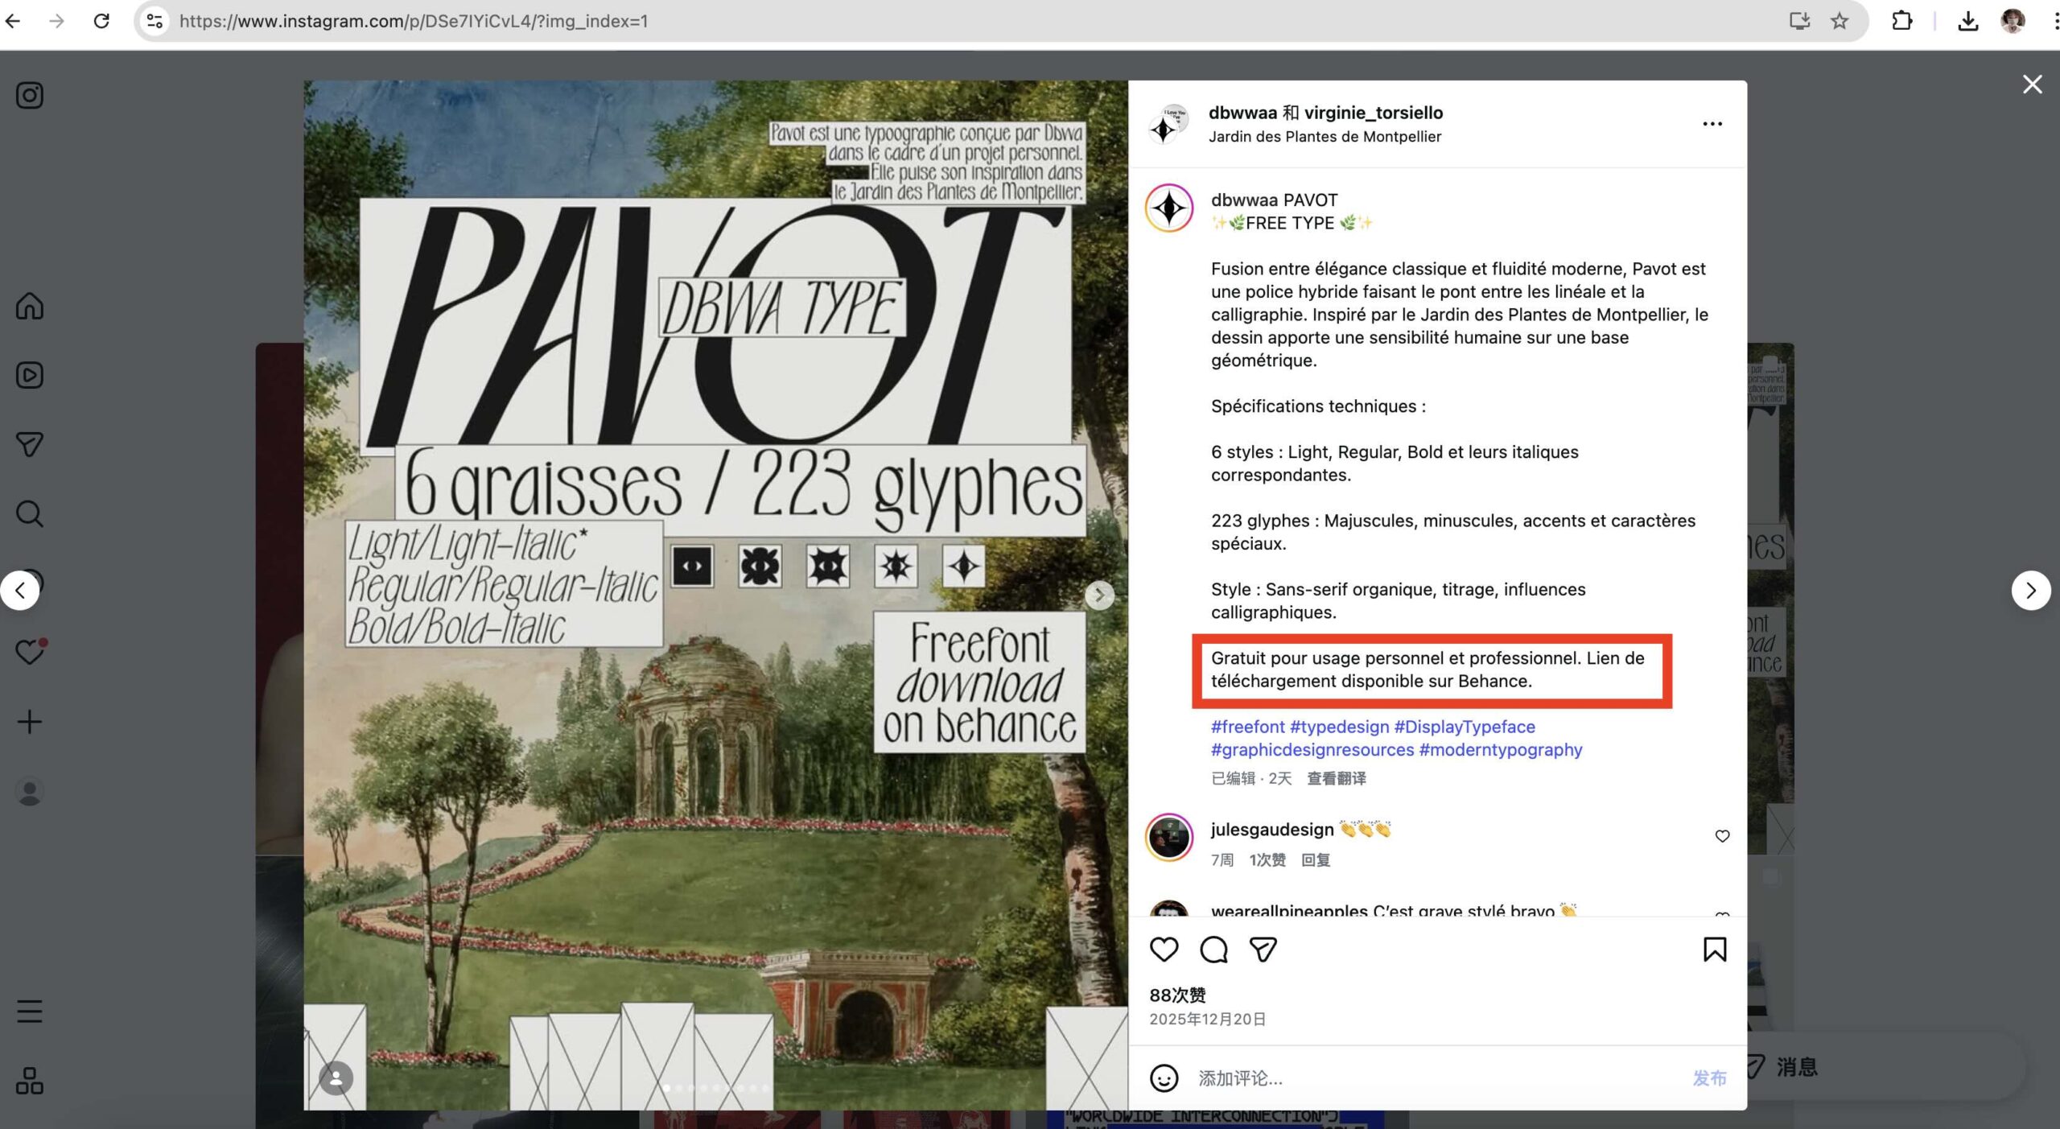Open Reels in the left sidebar
The height and width of the screenshot is (1129, 2060).
pos(30,375)
